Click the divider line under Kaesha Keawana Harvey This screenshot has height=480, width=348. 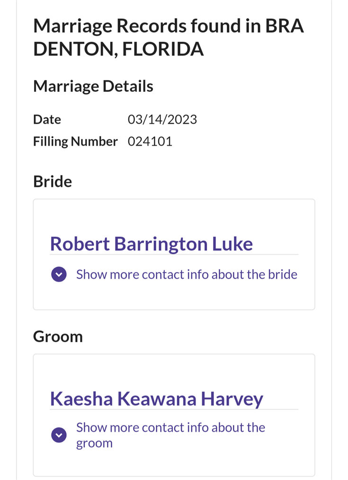click(x=174, y=409)
